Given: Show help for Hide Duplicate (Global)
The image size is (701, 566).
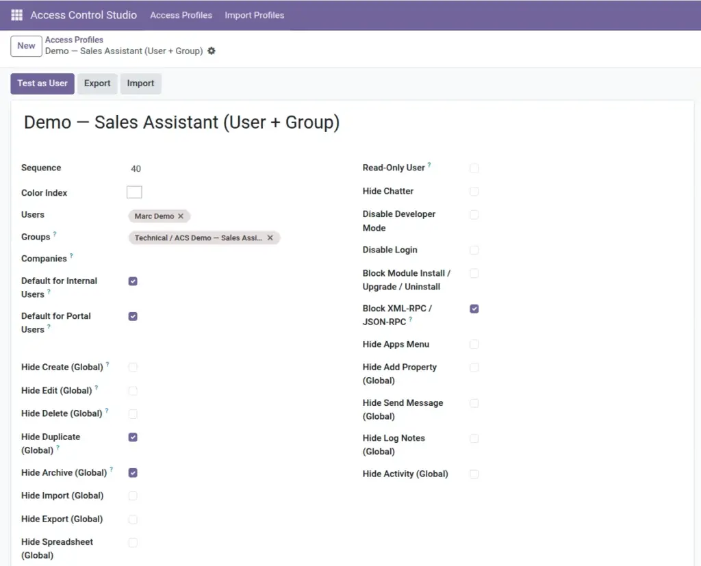Looking at the screenshot, I should tap(58, 447).
